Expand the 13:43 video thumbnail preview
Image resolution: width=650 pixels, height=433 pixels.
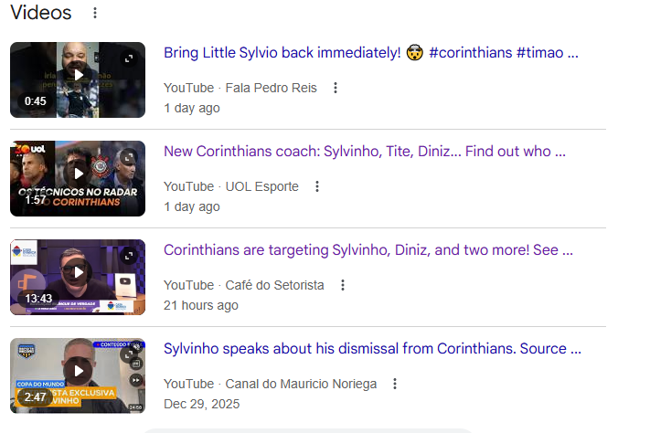(x=129, y=256)
